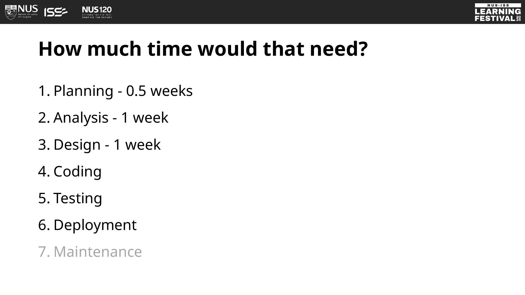Click the 'Celebrating the Past' tagline

pos(97,15)
